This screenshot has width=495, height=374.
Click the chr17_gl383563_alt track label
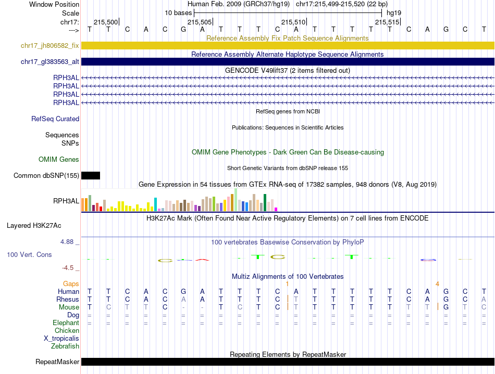point(49,62)
